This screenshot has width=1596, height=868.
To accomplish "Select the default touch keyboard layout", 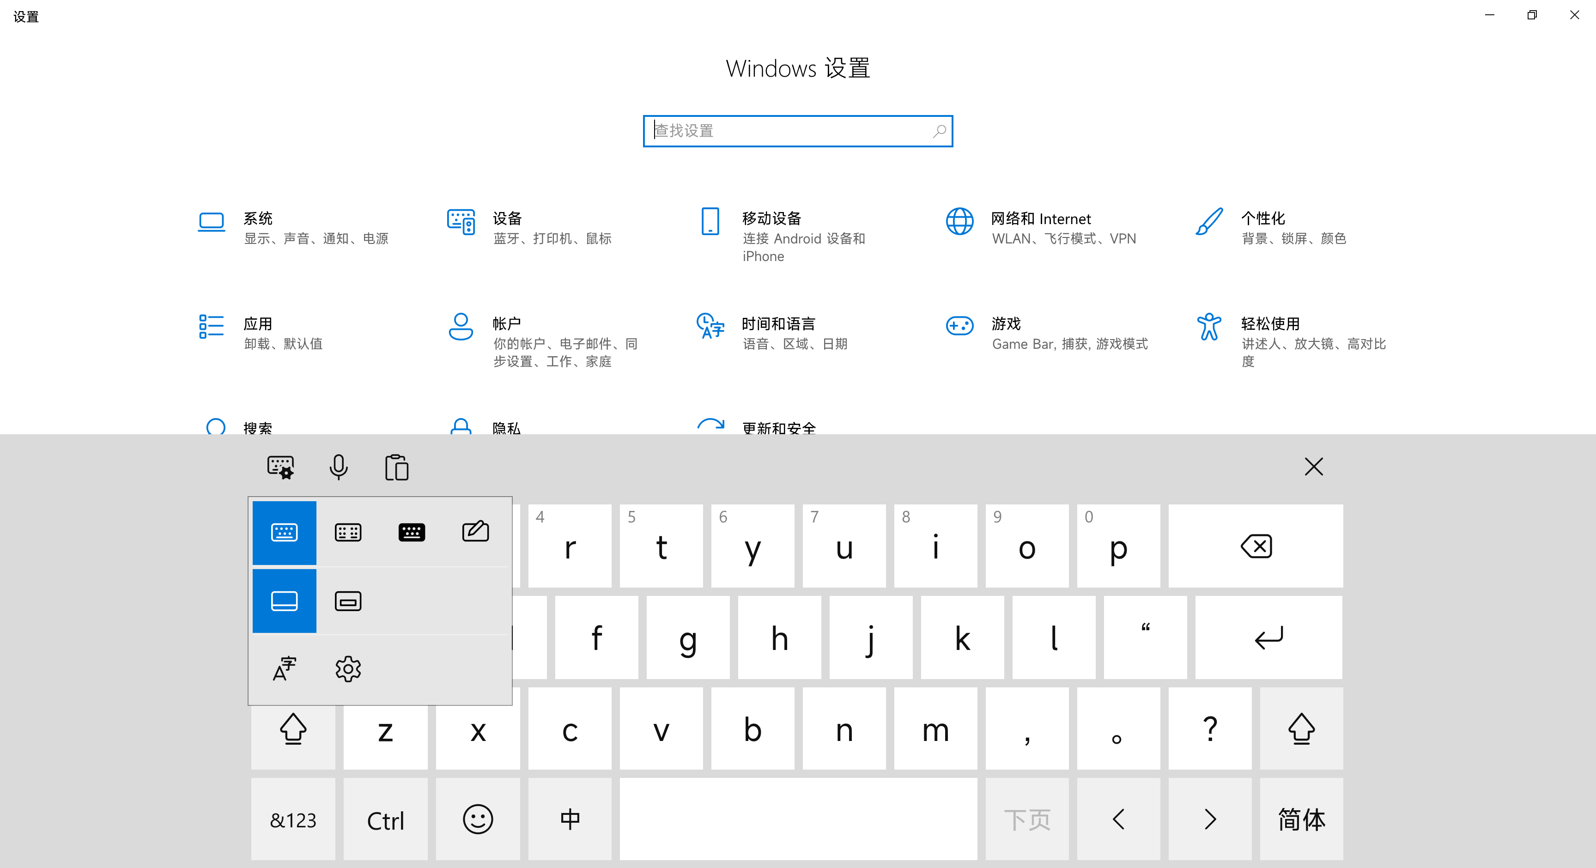I will (x=285, y=532).
